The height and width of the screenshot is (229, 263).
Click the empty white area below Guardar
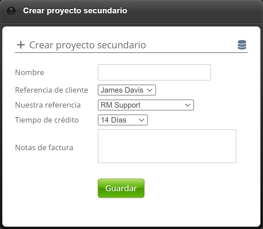pos(131,212)
